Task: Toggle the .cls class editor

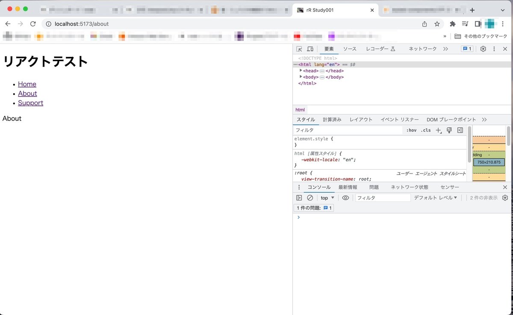Action: tap(426, 130)
